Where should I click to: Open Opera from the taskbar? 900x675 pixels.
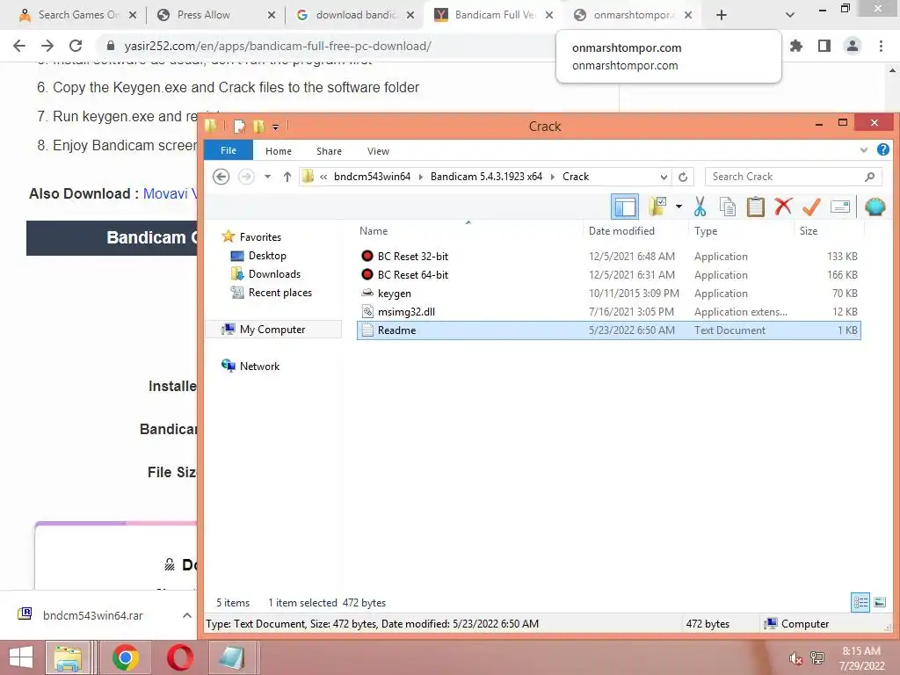(179, 657)
